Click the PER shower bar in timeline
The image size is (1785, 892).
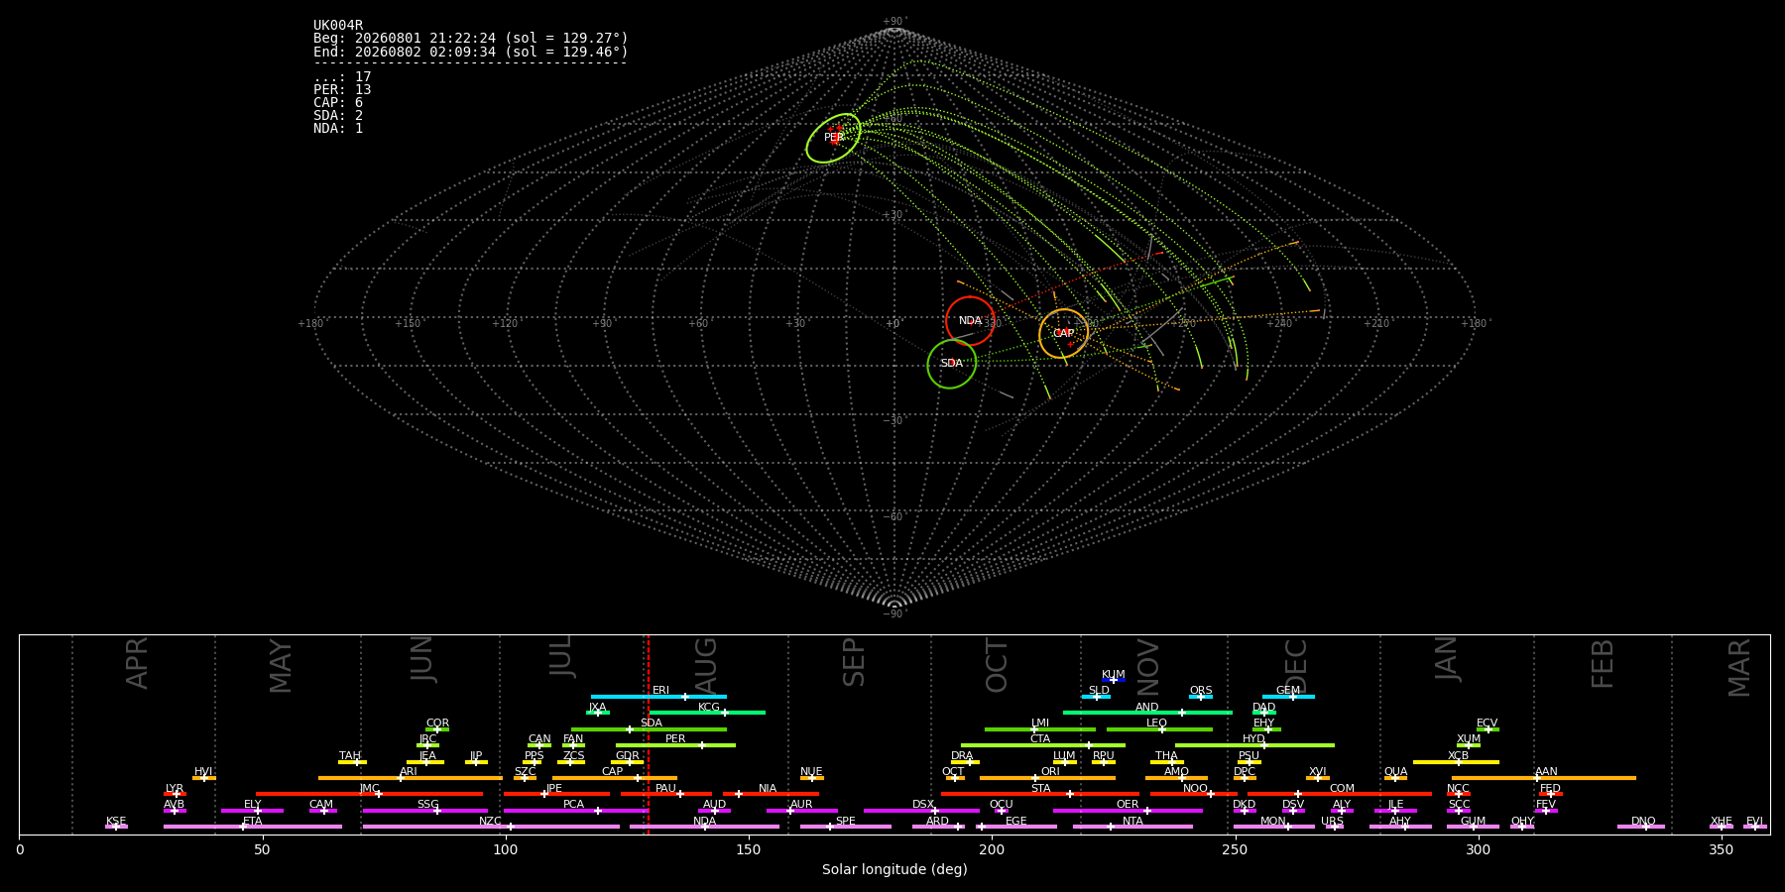(x=675, y=745)
